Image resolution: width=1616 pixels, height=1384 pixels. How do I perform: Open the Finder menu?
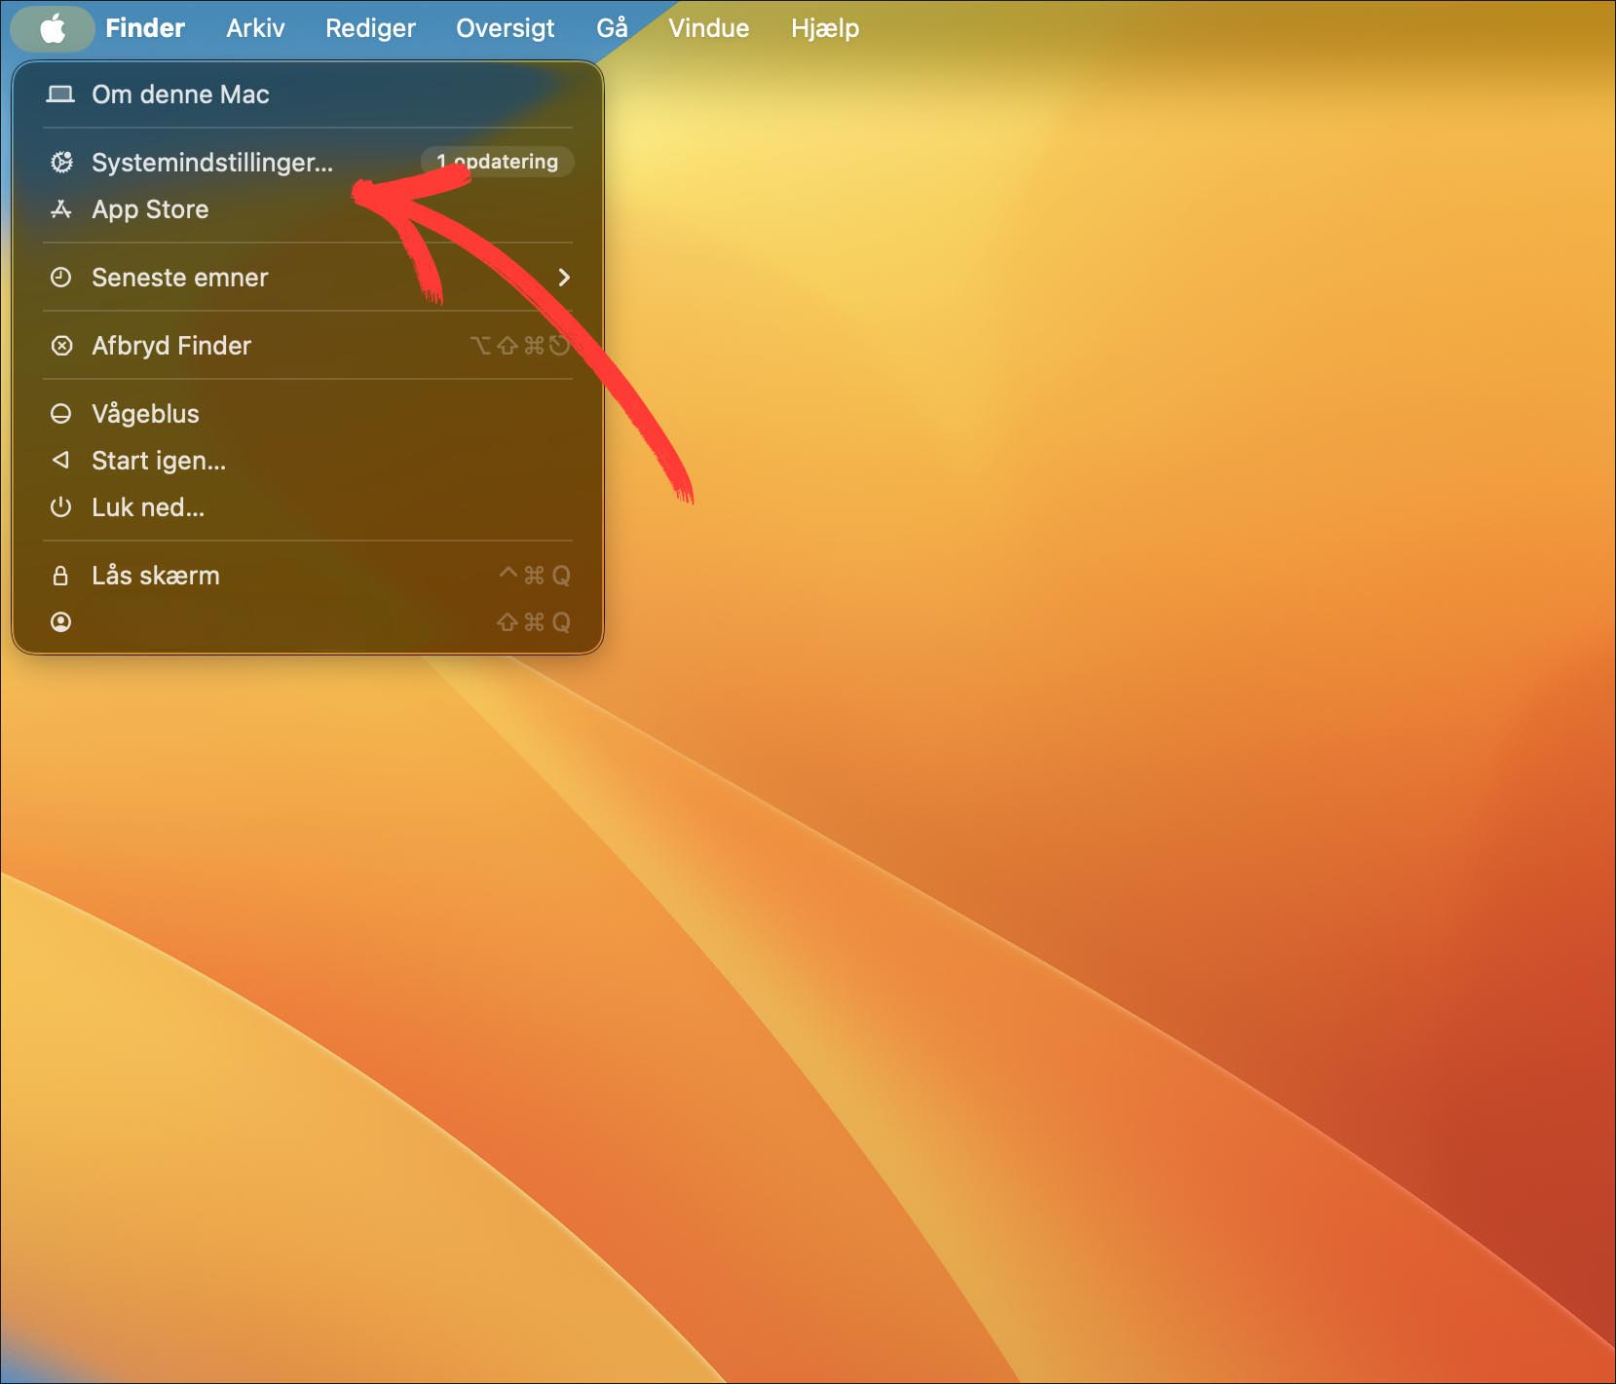[x=145, y=28]
